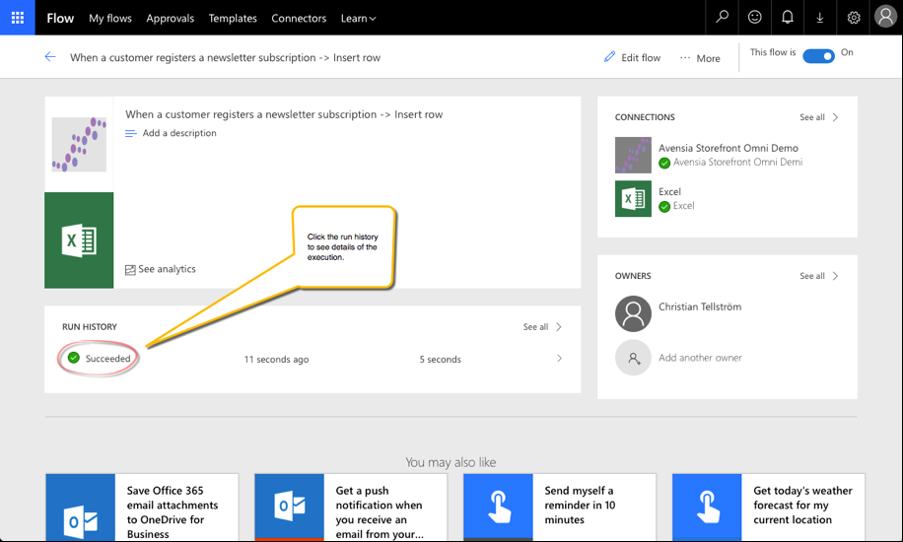
Task: Open Send myself a reminder template
Action: click(x=560, y=508)
